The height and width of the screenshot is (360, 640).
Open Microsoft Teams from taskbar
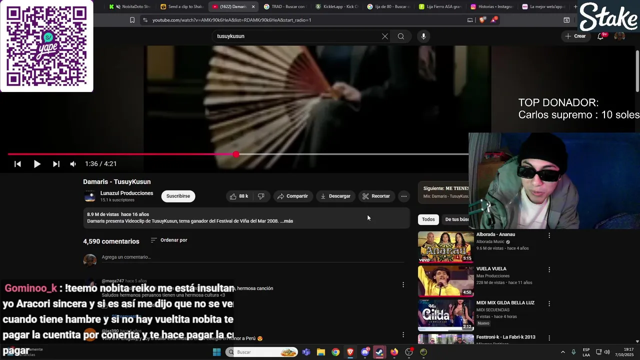[x=306, y=352]
